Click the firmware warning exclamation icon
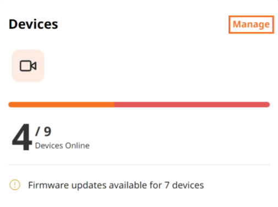Image resolution: width=278 pixels, height=207 pixels. click(x=15, y=185)
